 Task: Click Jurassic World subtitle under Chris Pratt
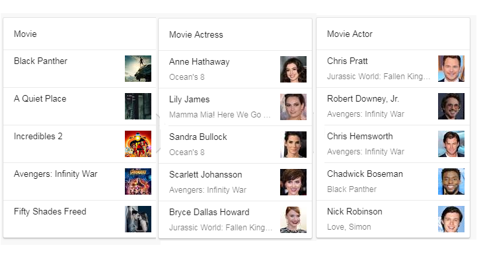tap(379, 77)
